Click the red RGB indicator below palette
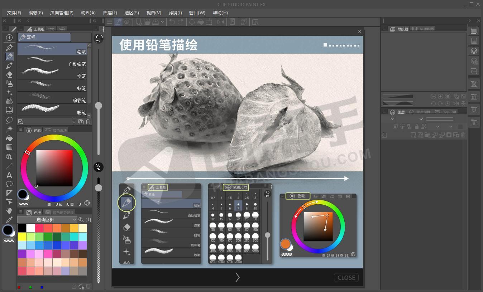 (19, 287)
